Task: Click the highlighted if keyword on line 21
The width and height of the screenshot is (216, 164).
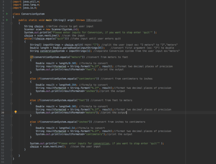Action: click(31, 57)
